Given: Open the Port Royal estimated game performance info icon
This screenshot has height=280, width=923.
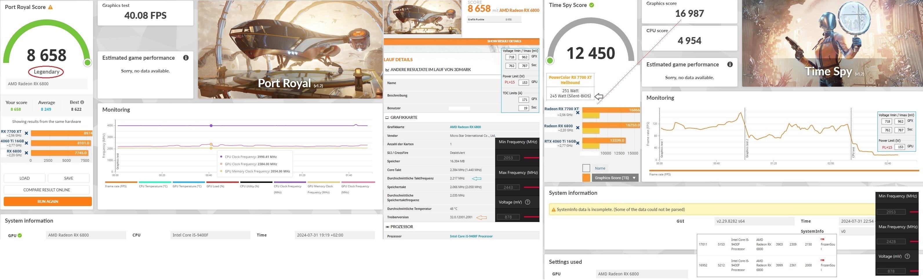Looking at the screenshot, I should 186,58.
